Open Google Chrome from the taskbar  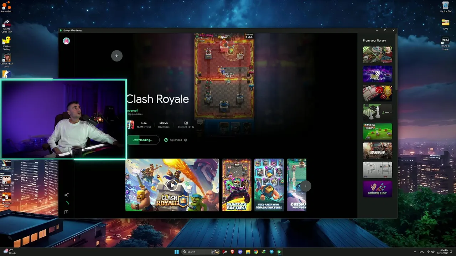[x=256, y=252]
